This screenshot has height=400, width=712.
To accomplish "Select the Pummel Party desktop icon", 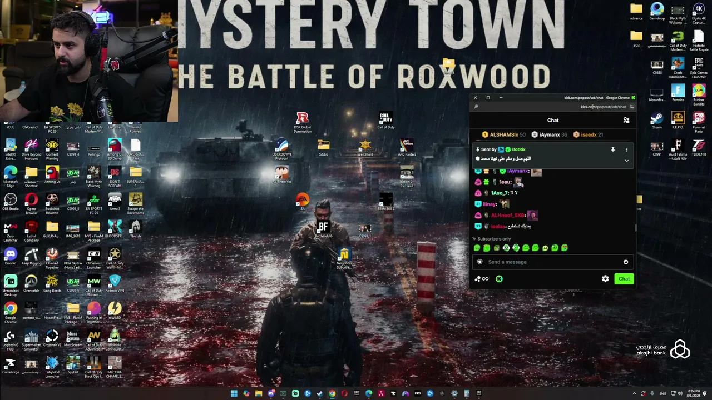I will click(x=699, y=122).
